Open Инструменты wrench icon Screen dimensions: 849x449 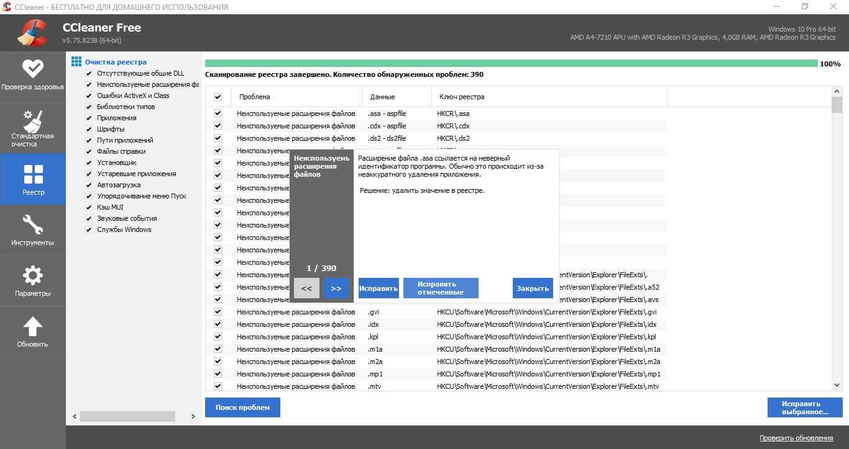(x=32, y=225)
